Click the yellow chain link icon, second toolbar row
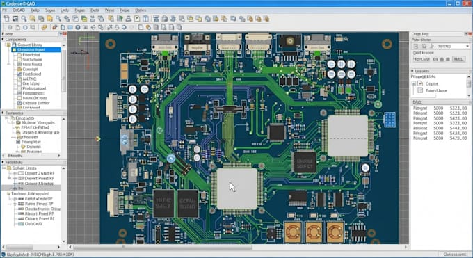473x258 pixels. coord(45,27)
